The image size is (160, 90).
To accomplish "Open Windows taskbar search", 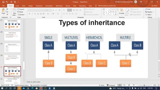I will click(6, 88).
